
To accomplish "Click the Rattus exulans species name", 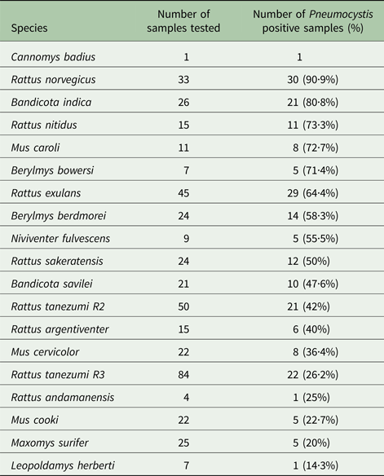I will (x=46, y=193).
